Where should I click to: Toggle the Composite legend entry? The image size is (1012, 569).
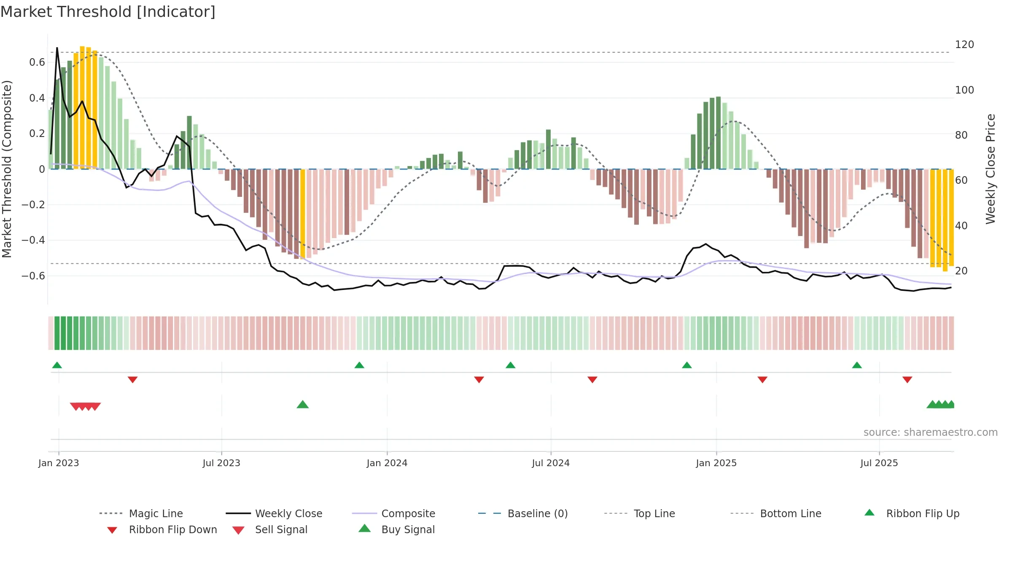(x=393, y=513)
